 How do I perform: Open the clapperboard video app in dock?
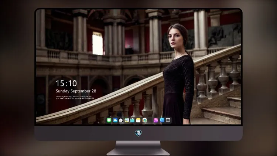pos(132,120)
